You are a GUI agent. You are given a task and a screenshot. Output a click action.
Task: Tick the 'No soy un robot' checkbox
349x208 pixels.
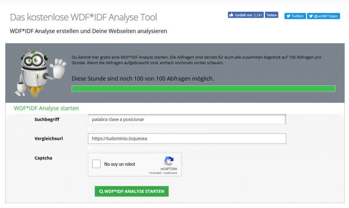96,164
